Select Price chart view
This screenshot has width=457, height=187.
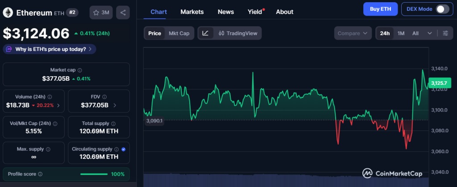coord(154,33)
